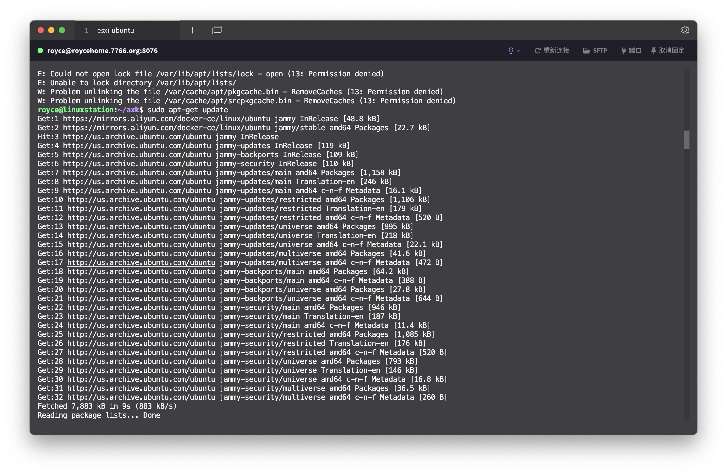
Task: Click the Get:25 jammy-security/restricted Packages line
Action: 236,334
